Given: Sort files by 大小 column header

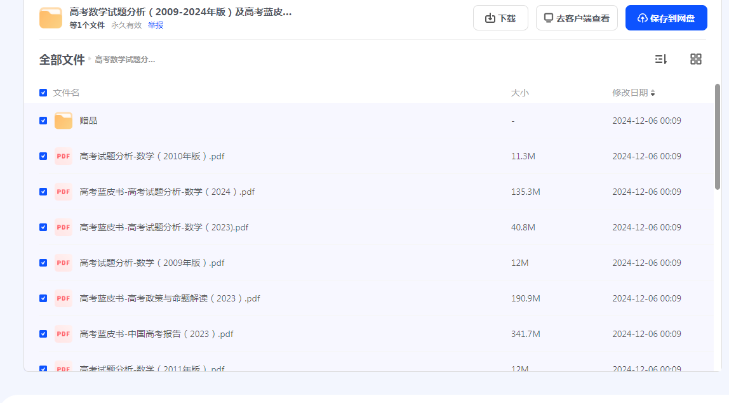Looking at the screenshot, I should pos(519,93).
